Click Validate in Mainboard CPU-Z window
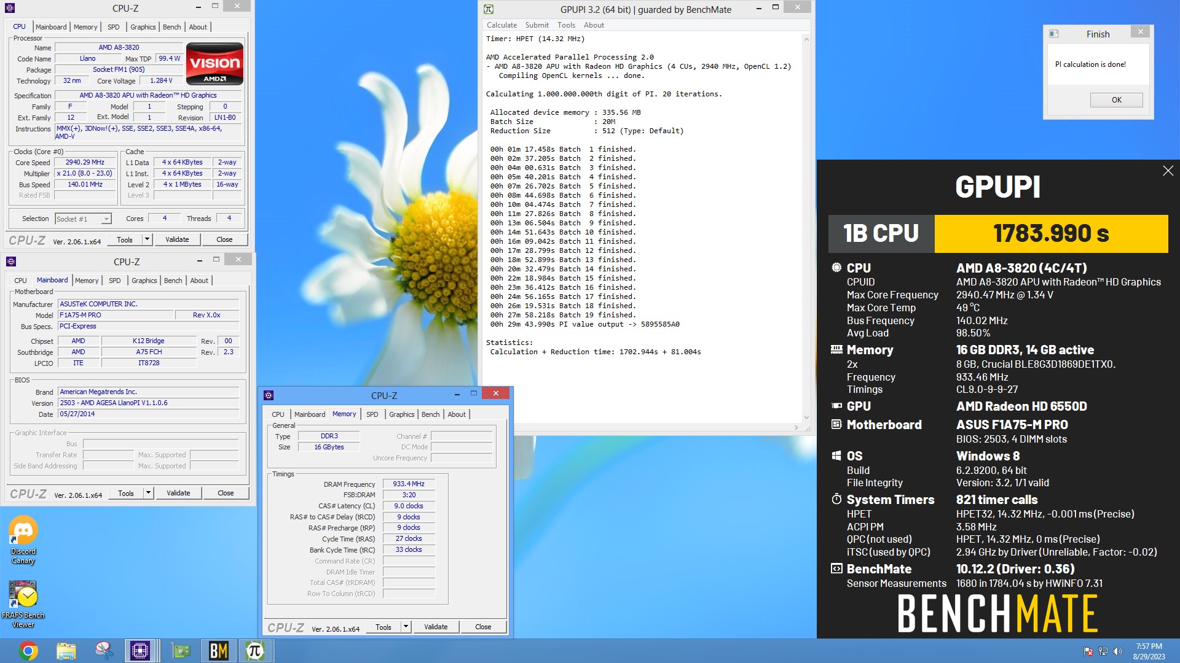Image resolution: width=1180 pixels, height=663 pixels. (x=178, y=493)
